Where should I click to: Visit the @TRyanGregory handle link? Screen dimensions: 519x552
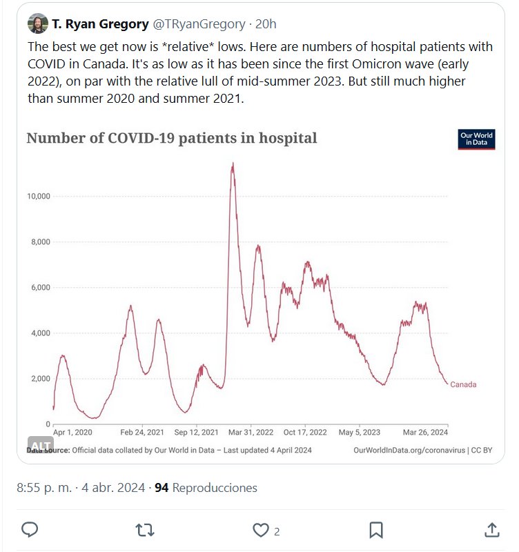point(197,24)
